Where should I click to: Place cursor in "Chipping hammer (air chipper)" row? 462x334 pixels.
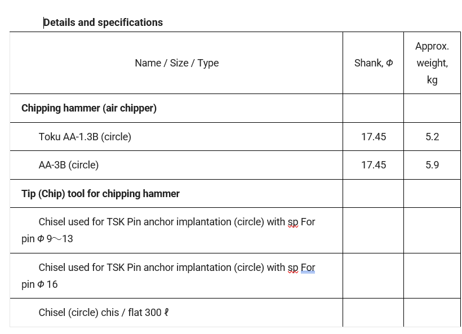point(89,108)
